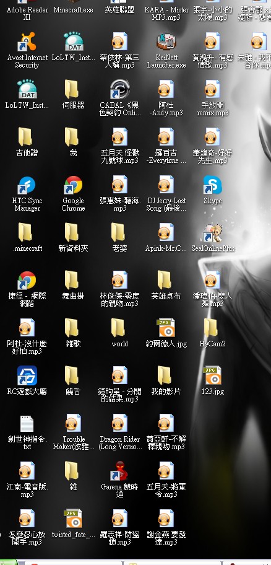Click the Minecraft.exe label
The height and width of the screenshot is (565, 271).
[x=73, y=10]
